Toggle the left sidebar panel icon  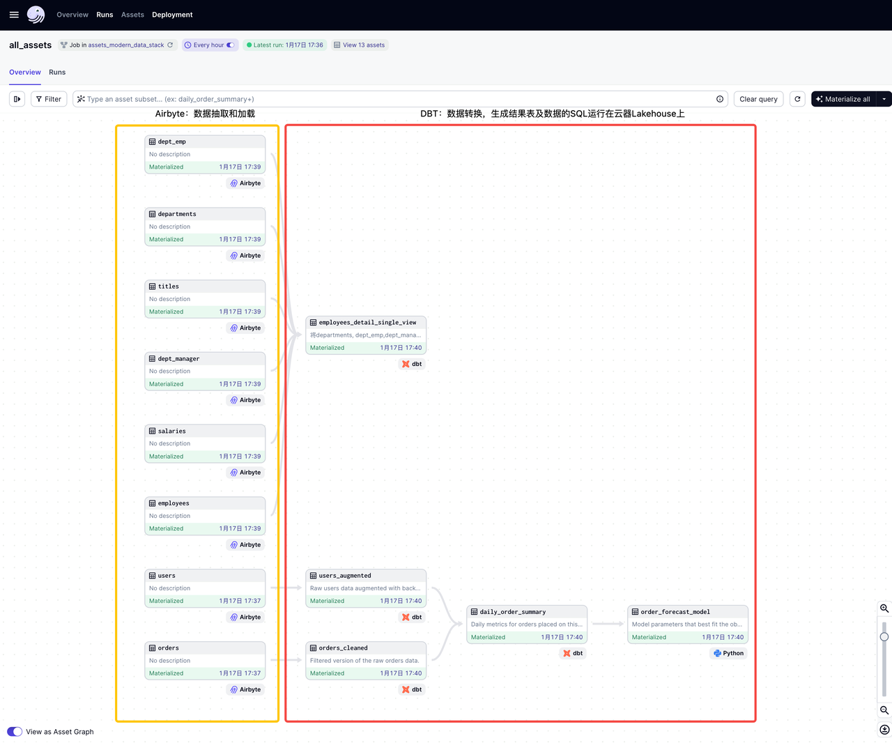coord(17,99)
